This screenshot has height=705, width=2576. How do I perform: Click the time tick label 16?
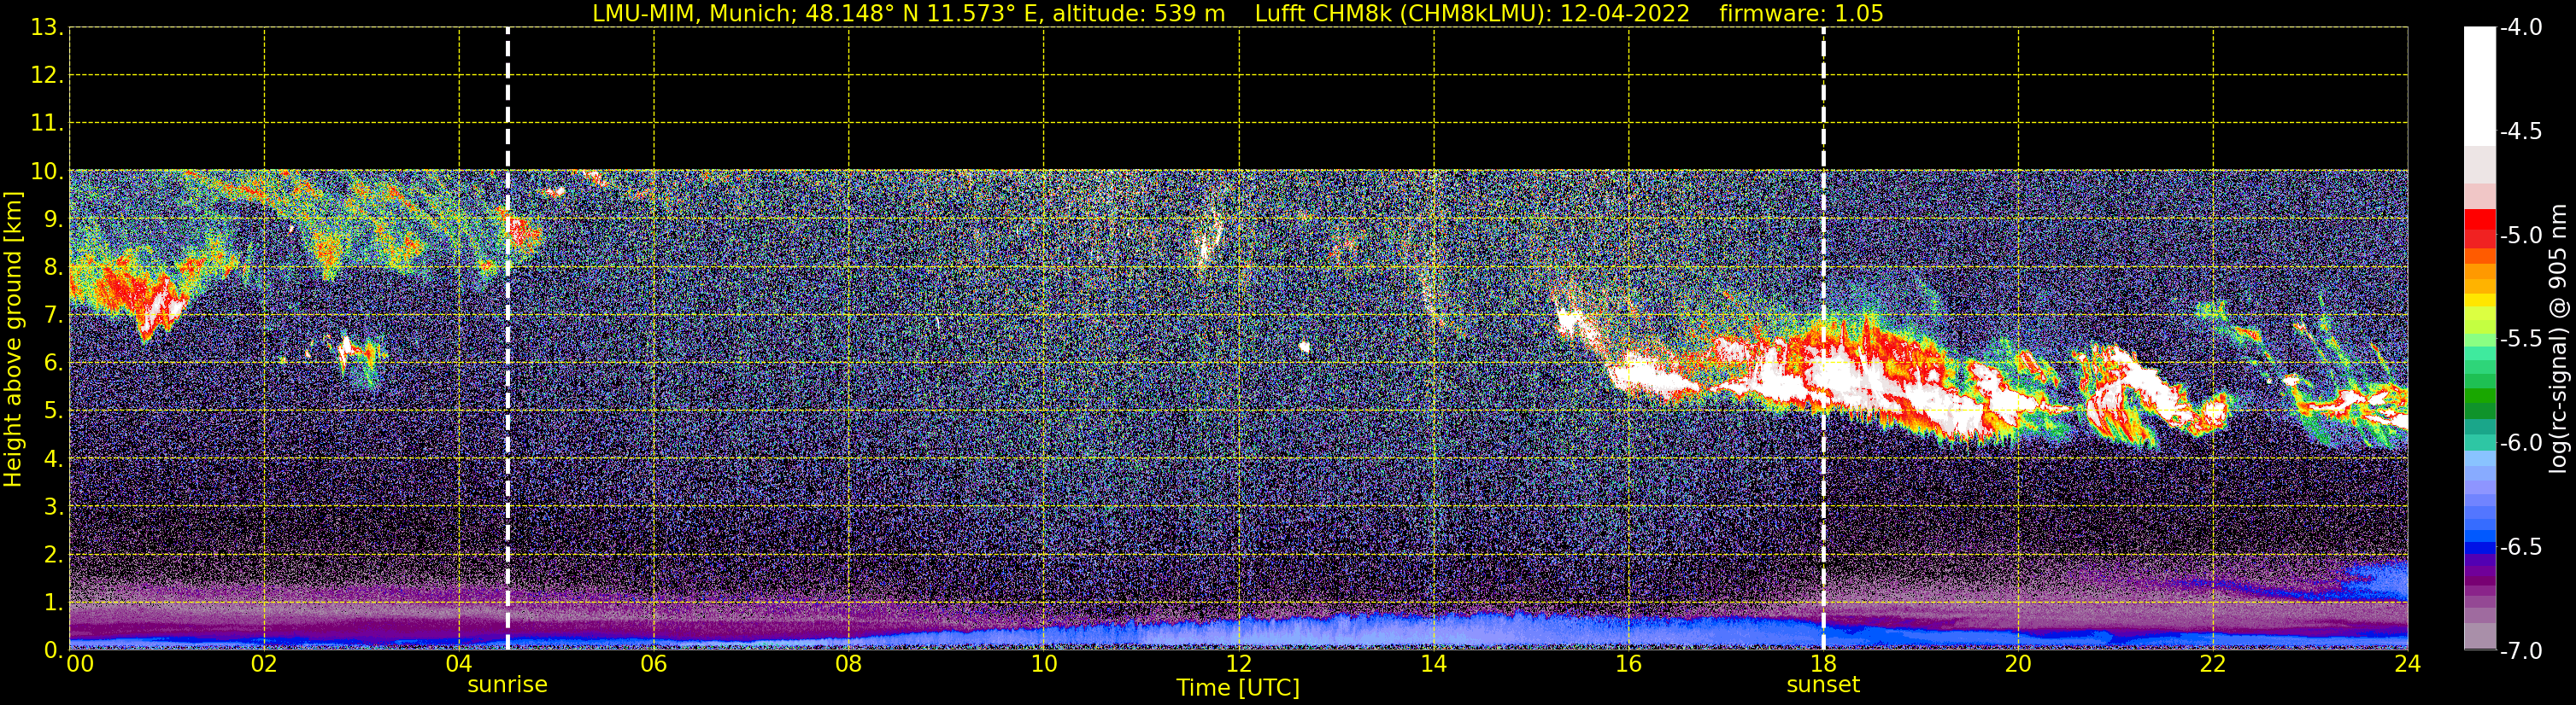pos(1628,664)
